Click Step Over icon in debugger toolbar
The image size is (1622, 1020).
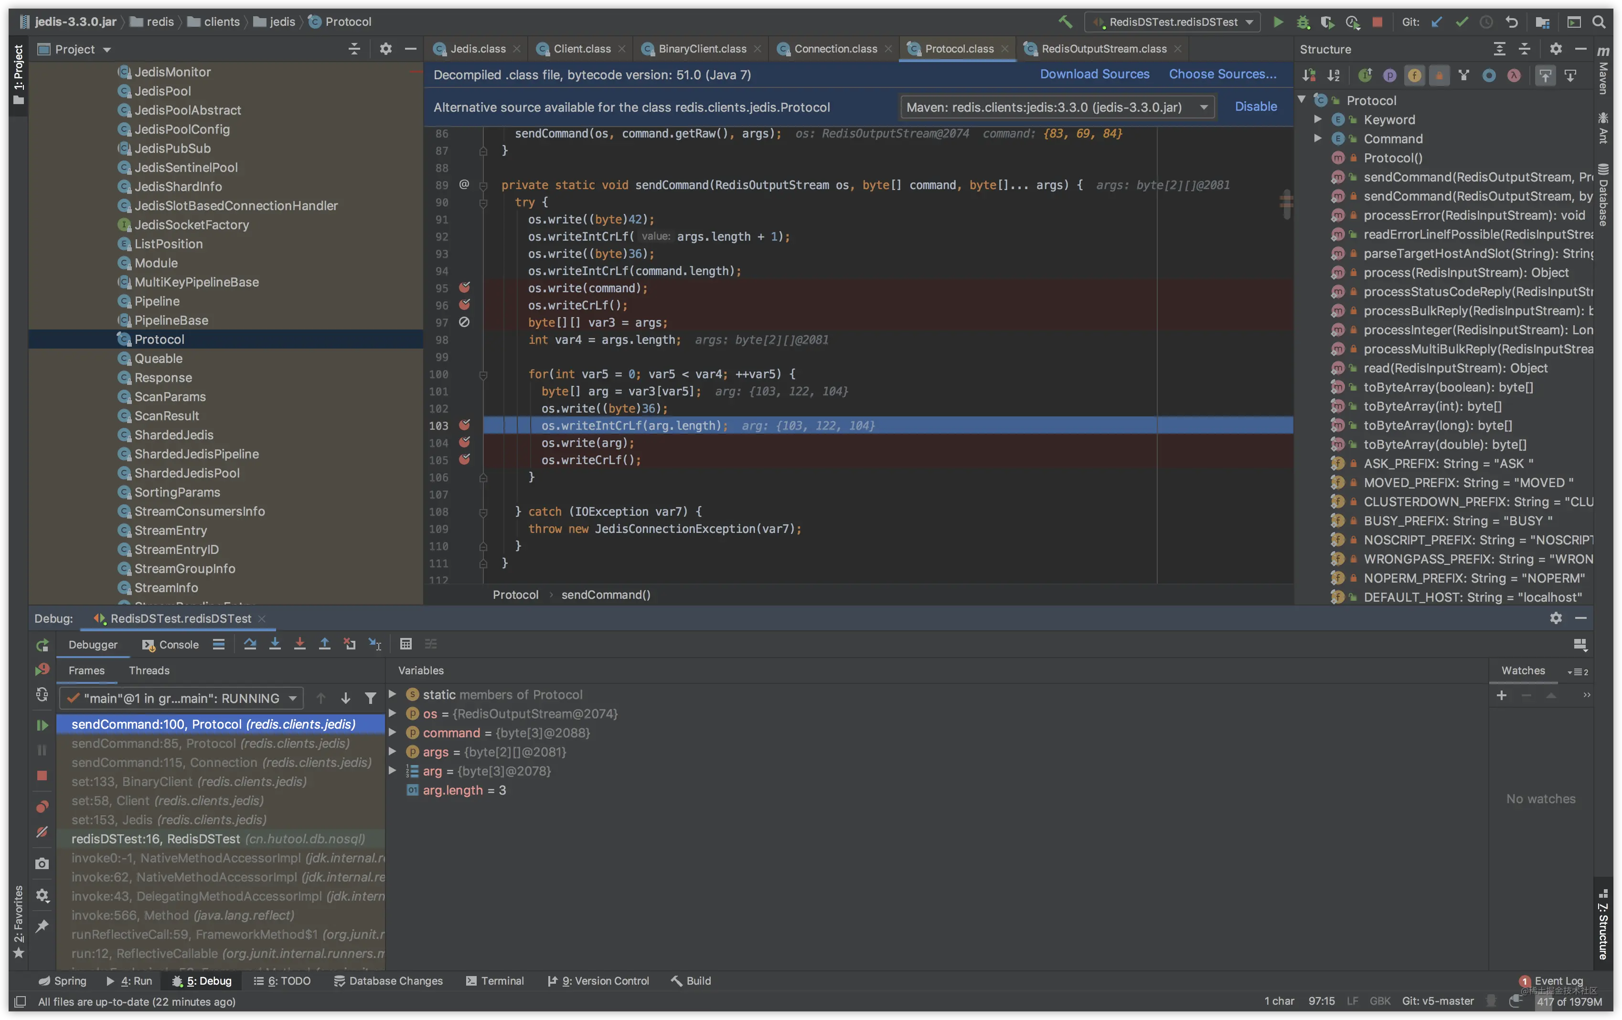[250, 644]
